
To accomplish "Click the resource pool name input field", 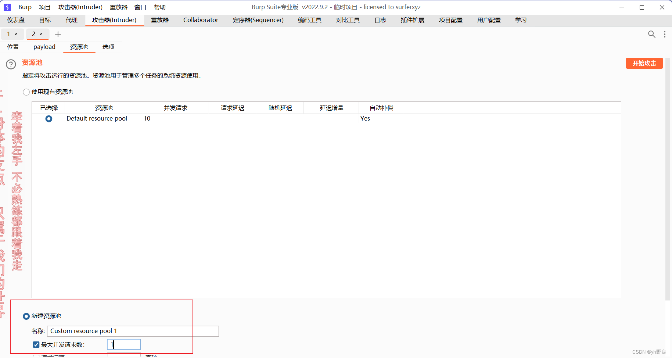I will tap(133, 331).
